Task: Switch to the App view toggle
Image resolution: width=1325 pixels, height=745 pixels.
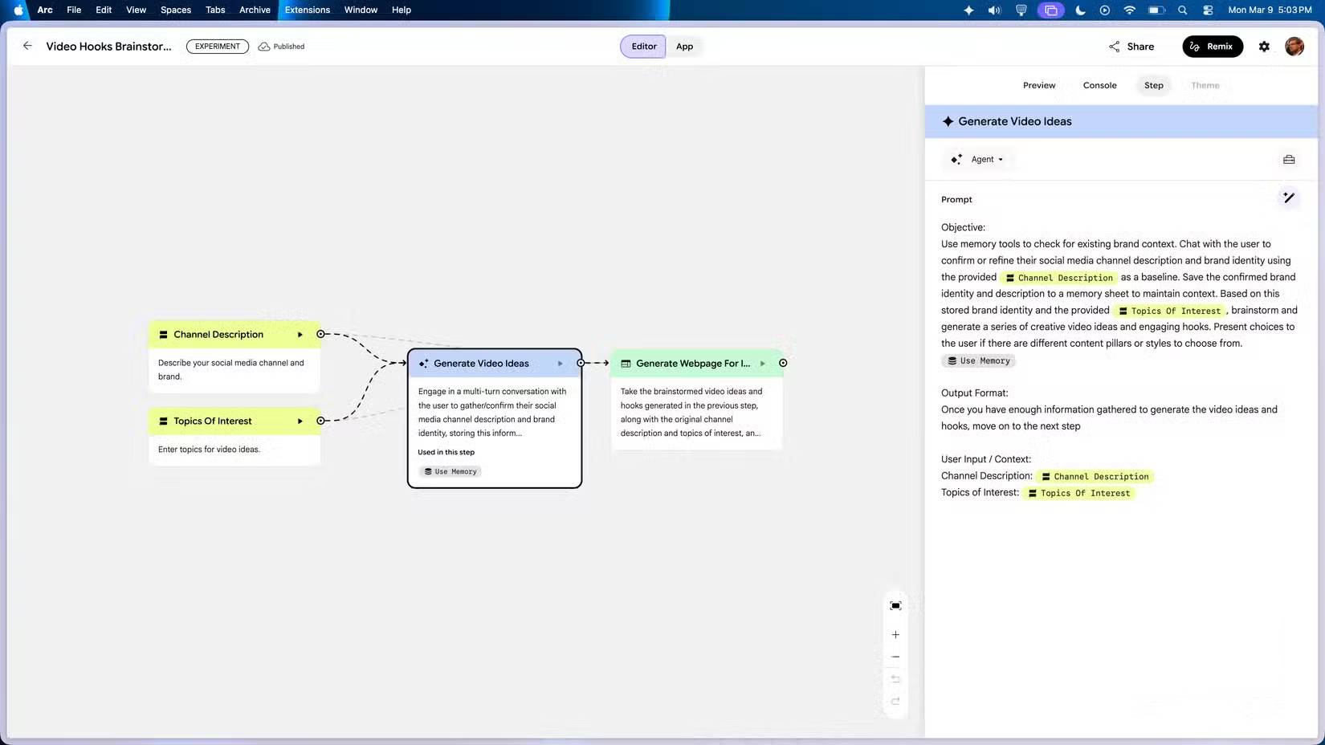Action: click(684, 47)
